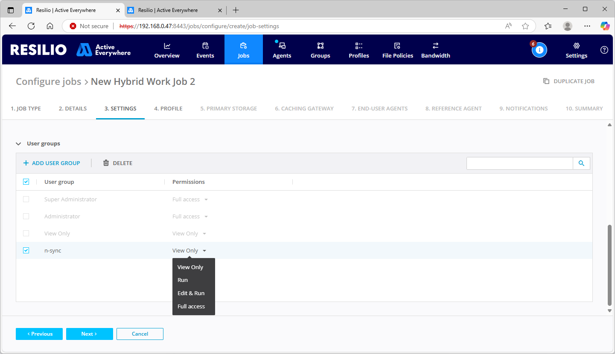Toggle the select-all checkbox in the header
Image resolution: width=615 pixels, height=354 pixels.
(x=26, y=182)
